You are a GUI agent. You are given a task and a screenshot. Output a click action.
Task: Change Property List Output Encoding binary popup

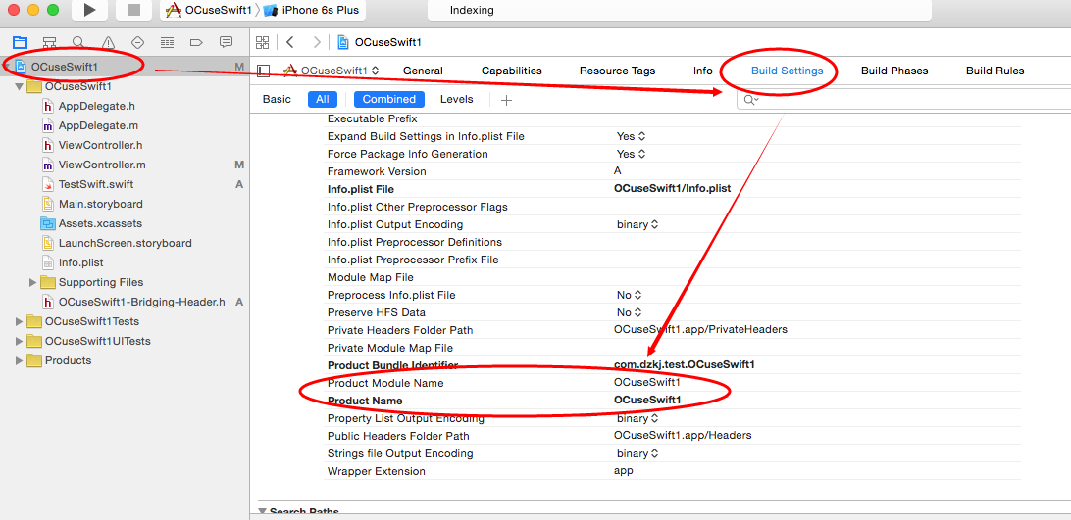tap(637, 417)
